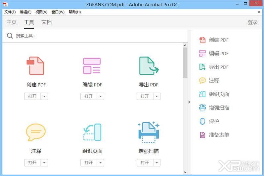Select 创建 PDF icon in right sidebar

pyautogui.click(x=202, y=40)
